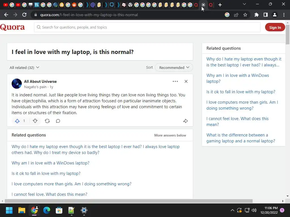Image resolution: width=290 pixels, height=217 pixels.
Task: Open main-column link Is it ok to fall in love
Action: coord(46,173)
